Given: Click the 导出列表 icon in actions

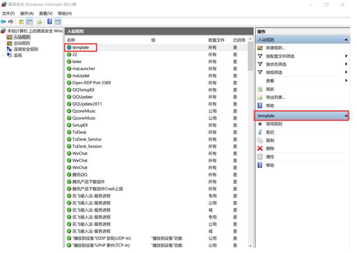Looking at the screenshot, I should point(260,97).
